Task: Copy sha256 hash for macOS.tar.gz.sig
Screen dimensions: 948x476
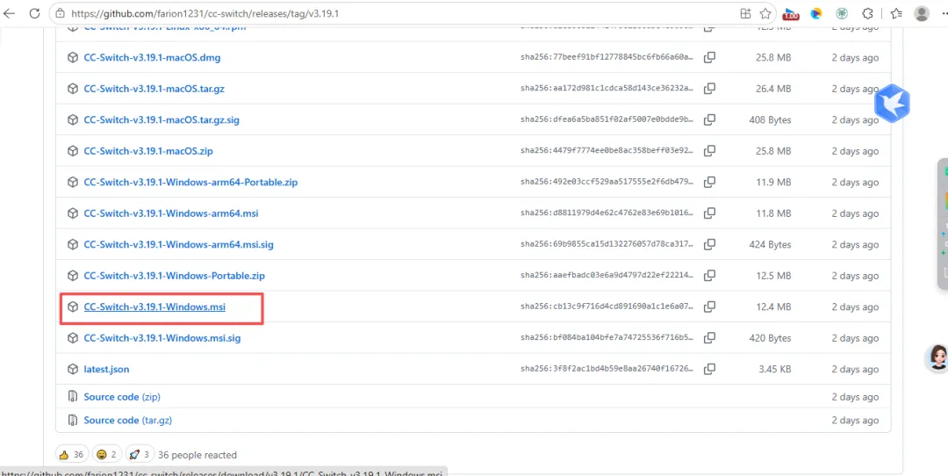Action: (x=710, y=119)
